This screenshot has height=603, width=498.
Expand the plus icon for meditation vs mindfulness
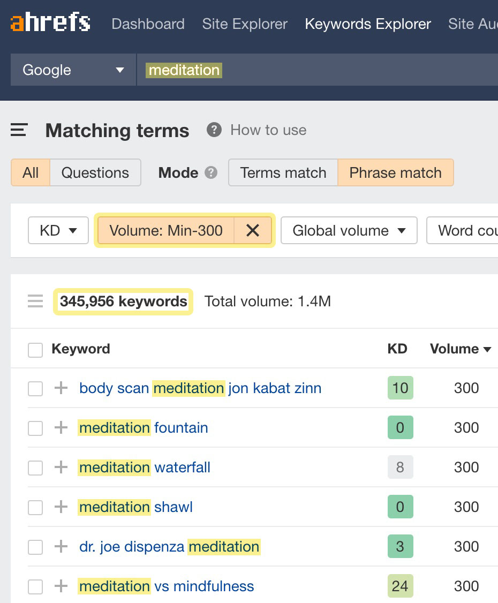[x=61, y=586]
